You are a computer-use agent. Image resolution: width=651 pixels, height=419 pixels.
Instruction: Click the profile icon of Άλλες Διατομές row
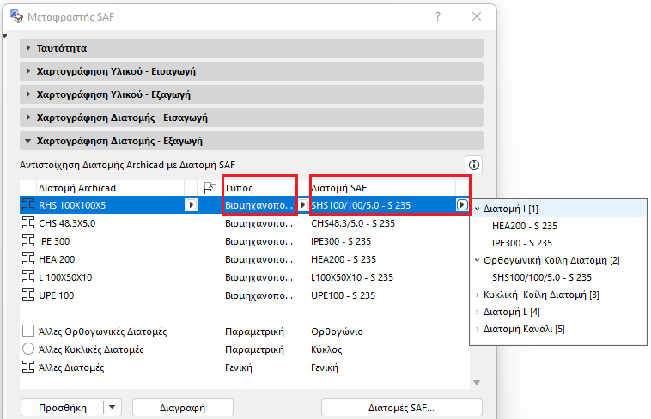[x=28, y=367]
